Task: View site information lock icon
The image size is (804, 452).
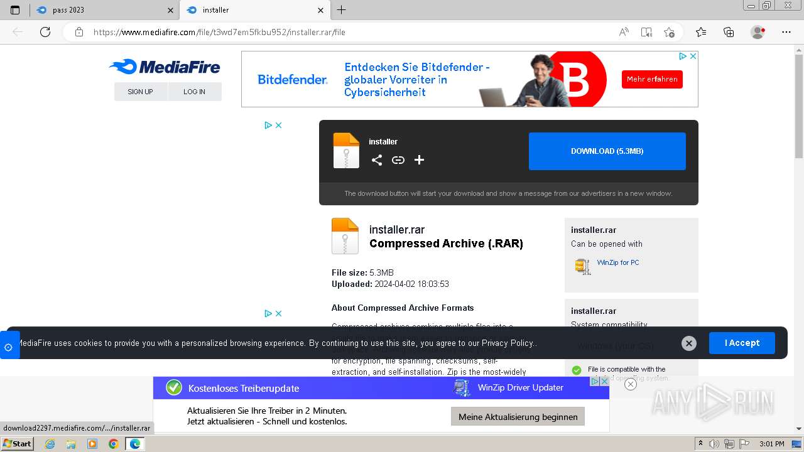Action: pyautogui.click(x=79, y=32)
